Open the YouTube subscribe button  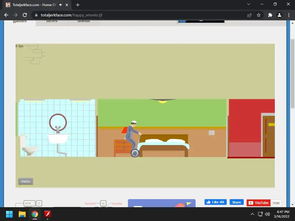258,203
